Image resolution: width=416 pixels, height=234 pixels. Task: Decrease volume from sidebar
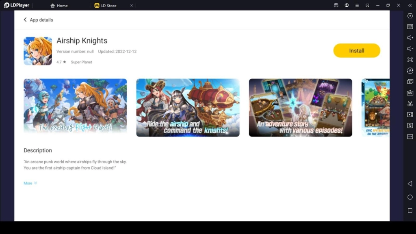click(410, 49)
